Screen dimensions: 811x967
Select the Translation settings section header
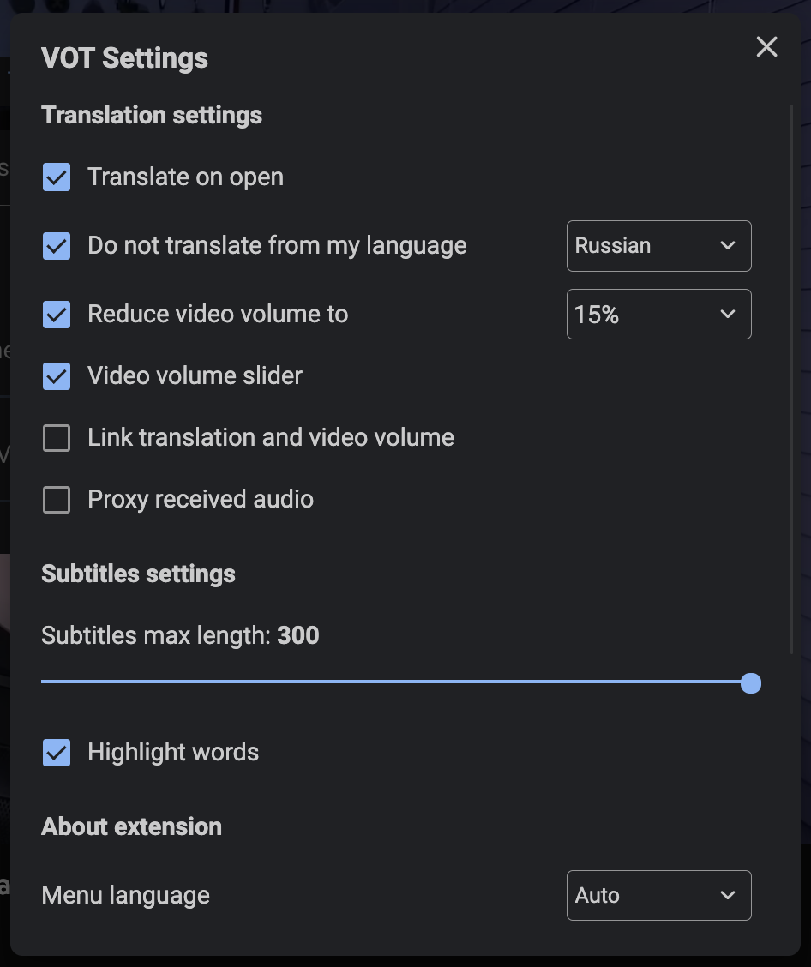[x=151, y=115]
